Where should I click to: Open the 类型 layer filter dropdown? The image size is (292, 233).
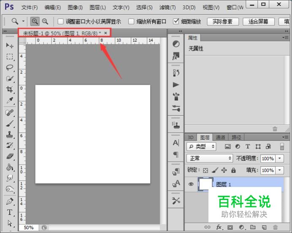click(x=201, y=146)
